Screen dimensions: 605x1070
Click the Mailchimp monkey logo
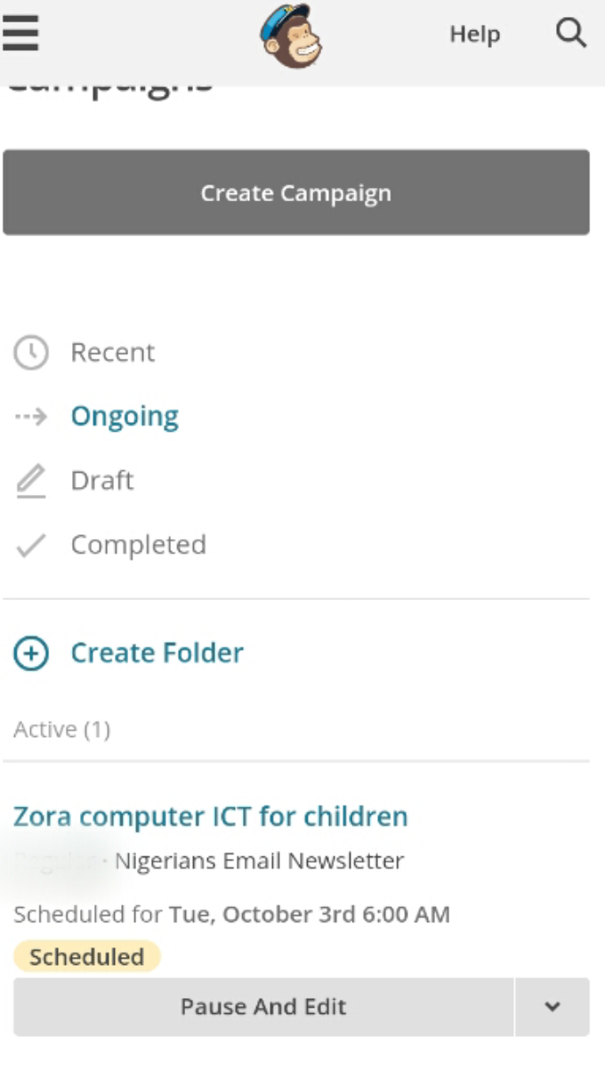click(291, 36)
